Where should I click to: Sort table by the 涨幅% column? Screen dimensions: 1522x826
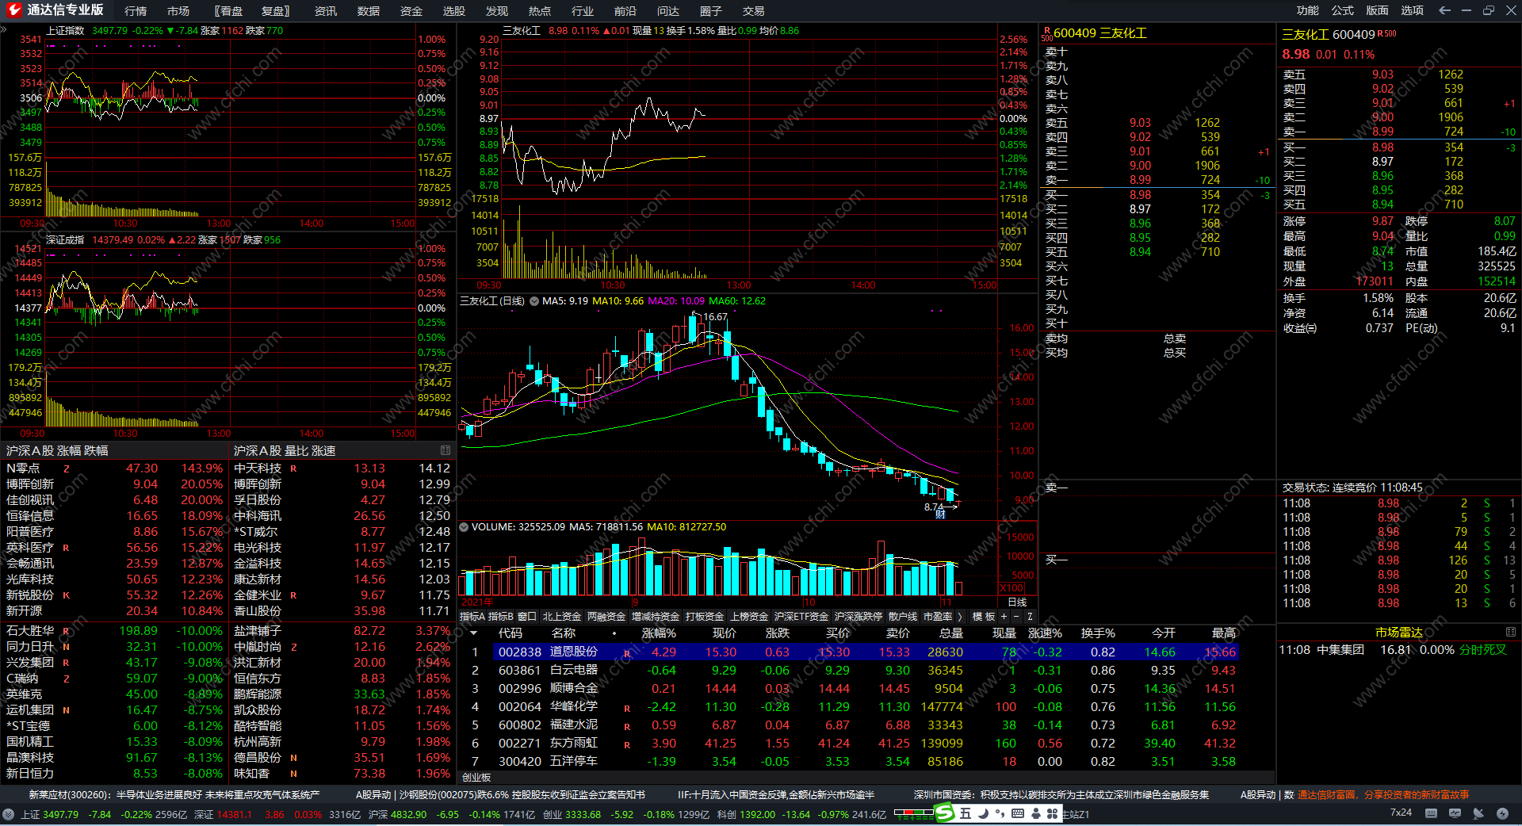(659, 633)
